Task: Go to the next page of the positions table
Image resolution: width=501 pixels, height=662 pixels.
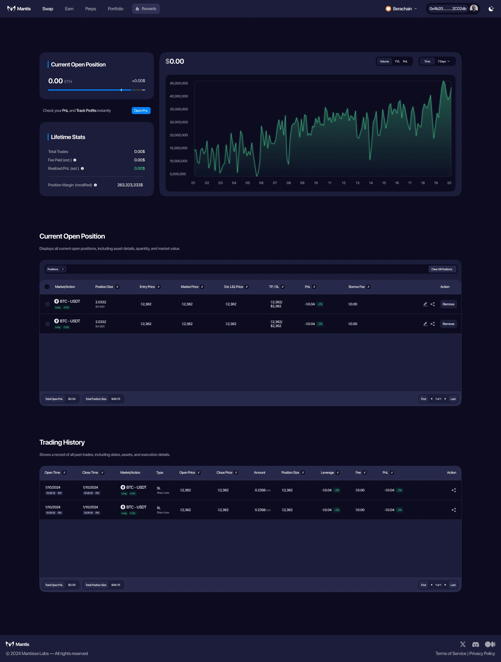Action: 445,399
